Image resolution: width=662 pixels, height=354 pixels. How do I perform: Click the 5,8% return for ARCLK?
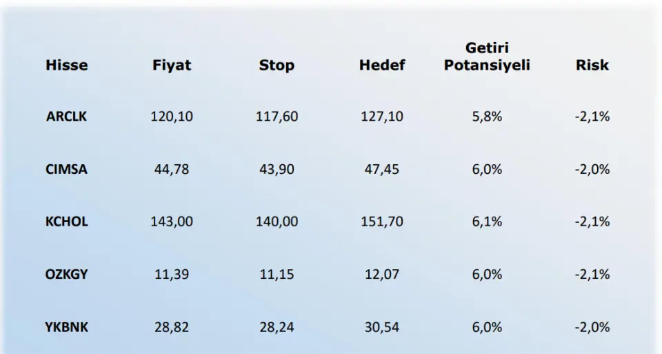(x=487, y=116)
